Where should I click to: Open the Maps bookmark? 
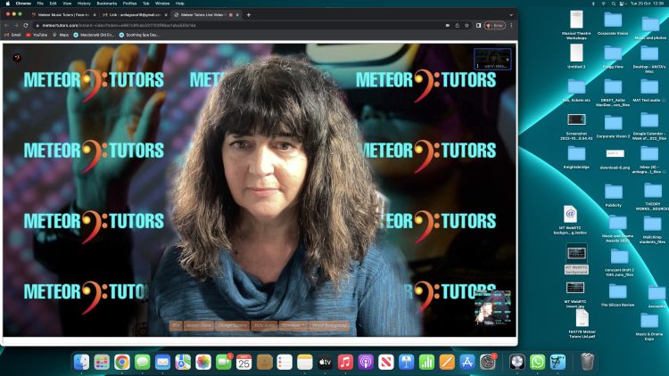[x=61, y=35]
